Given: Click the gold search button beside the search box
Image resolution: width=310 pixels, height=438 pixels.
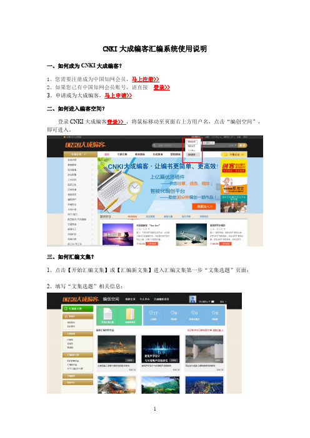Looking at the screenshot, I should pos(242,145).
